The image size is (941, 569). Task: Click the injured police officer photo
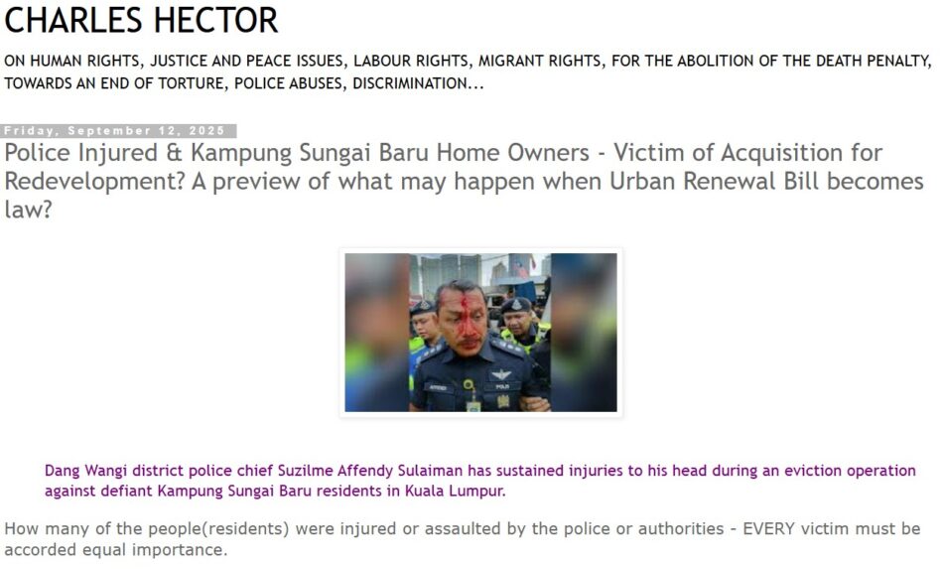[480, 333]
